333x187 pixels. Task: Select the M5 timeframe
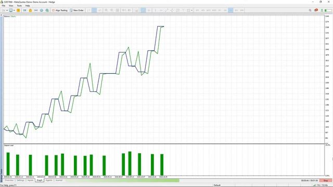point(203,10)
